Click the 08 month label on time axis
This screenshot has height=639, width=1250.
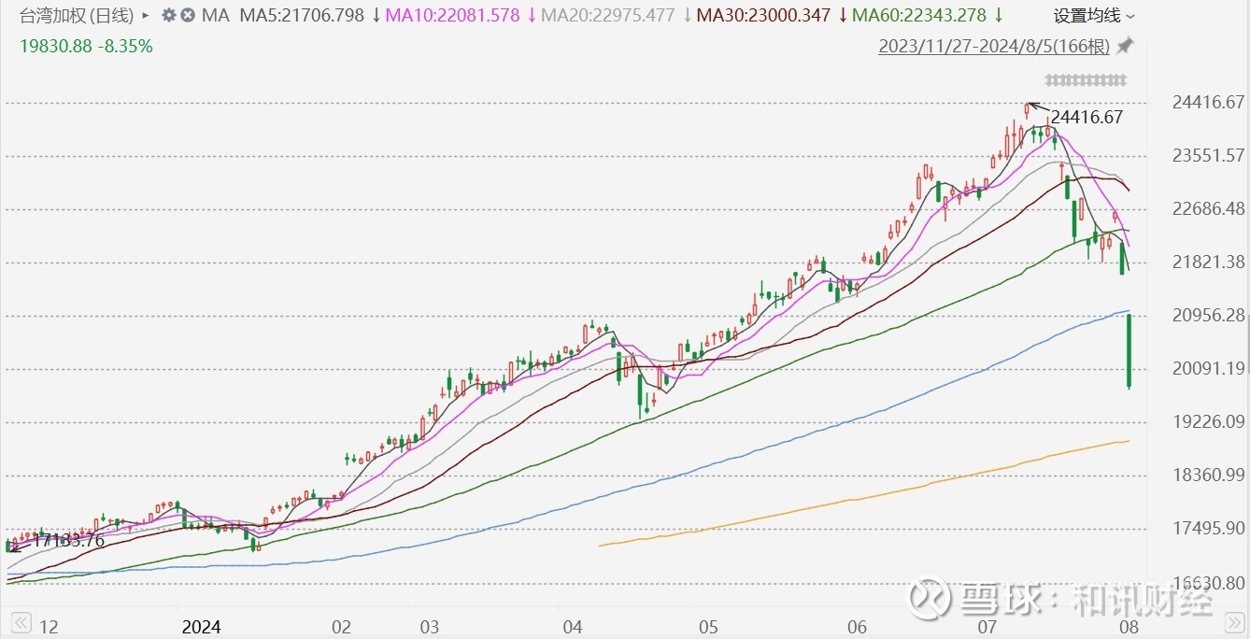pos(1129,626)
